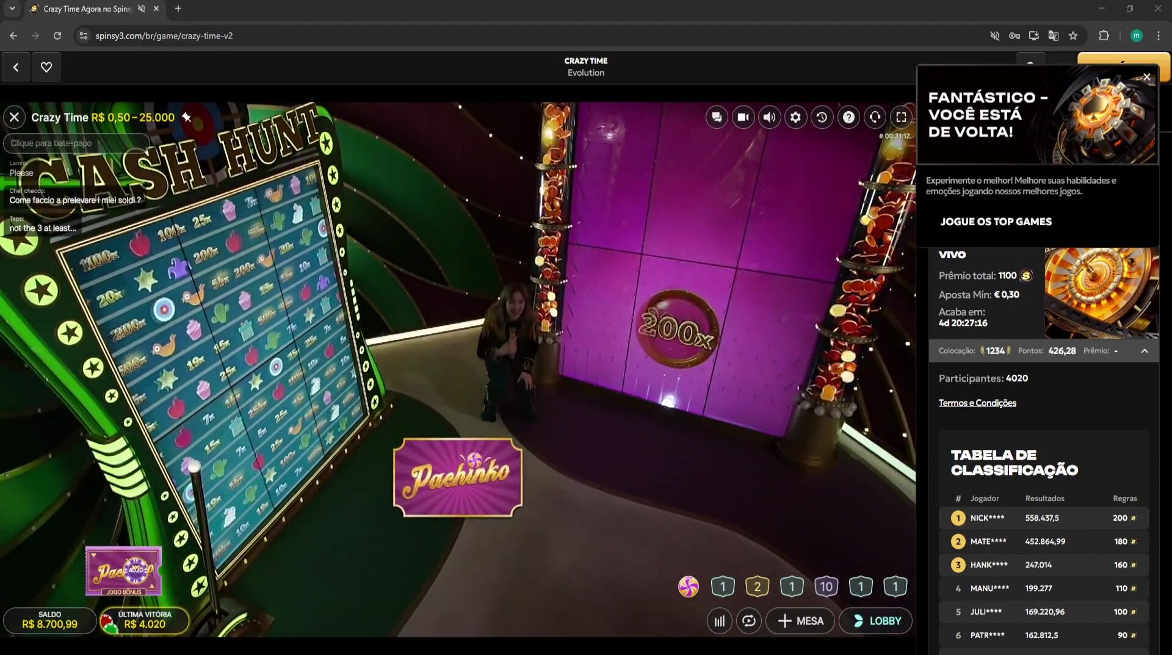1172x655 pixels.
Task: Select HANK**** leaderboard row
Action: (1044, 565)
